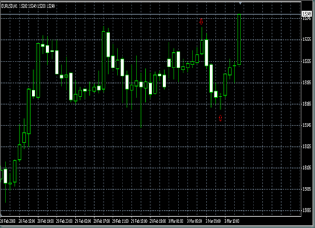Click the 1.5125 price axis label
Viewport: 315px width, 228px height.
tap(306, 146)
